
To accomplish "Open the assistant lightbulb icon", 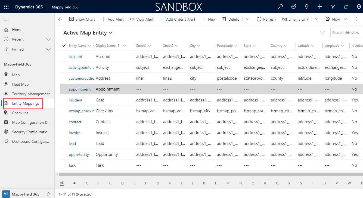I will tap(307, 7).
